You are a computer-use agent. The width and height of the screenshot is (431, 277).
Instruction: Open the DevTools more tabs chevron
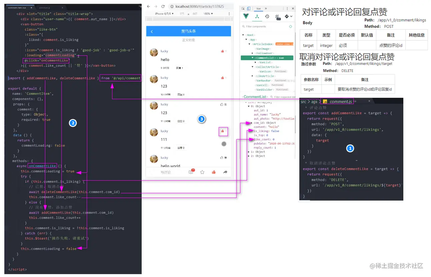tap(266, 8)
